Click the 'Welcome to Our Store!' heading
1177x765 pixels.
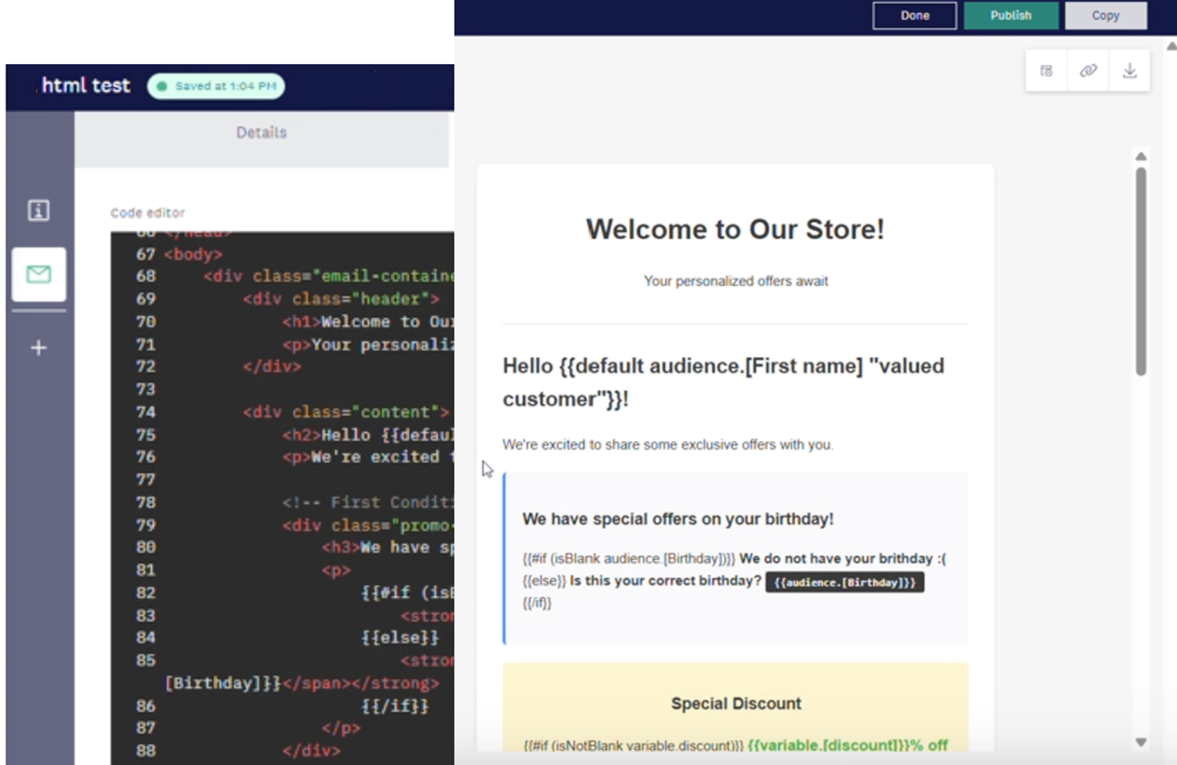(x=735, y=229)
